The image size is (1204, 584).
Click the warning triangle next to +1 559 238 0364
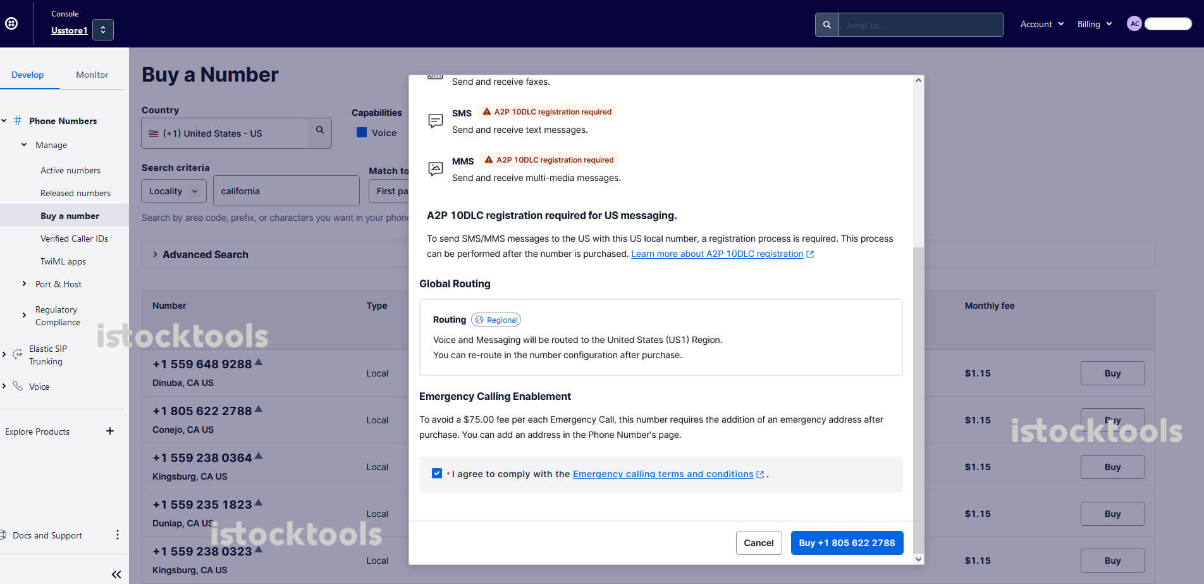pos(259,456)
